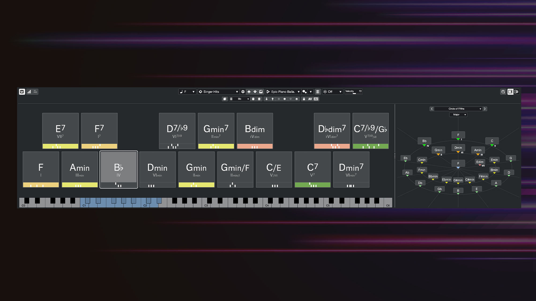Toggle the highlighted boxed AV button

pyautogui.click(x=316, y=99)
